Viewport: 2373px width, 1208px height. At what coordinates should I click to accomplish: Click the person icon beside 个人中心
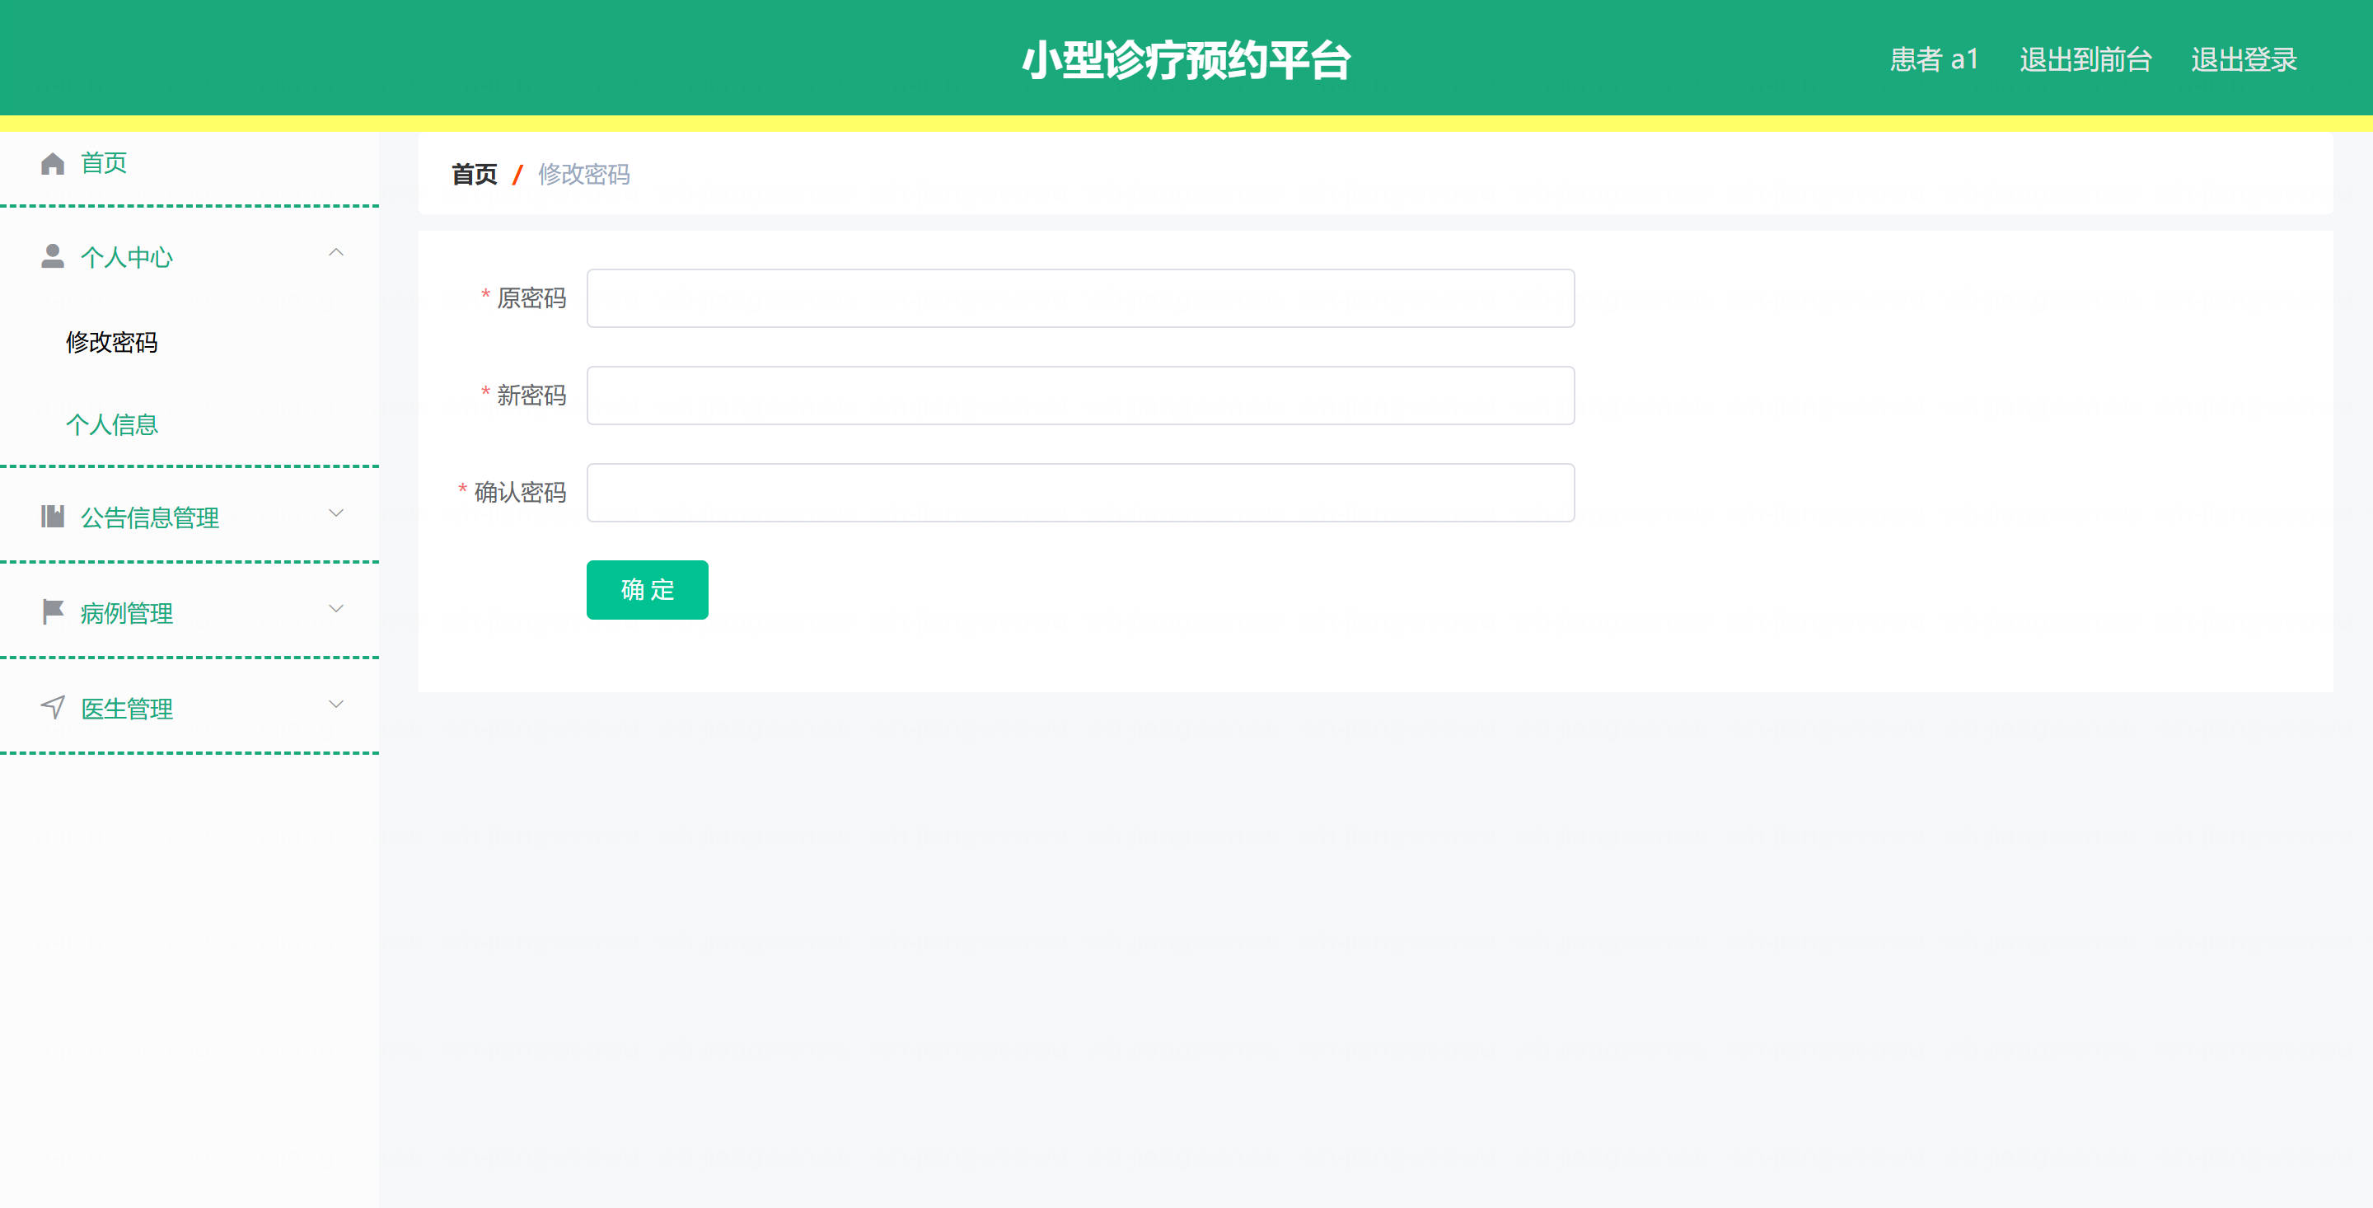coord(53,256)
